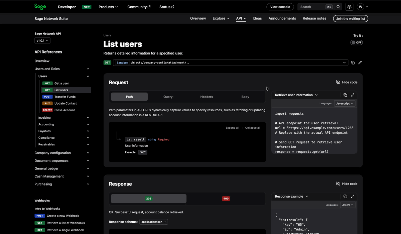Click the View console button
This screenshot has width=401, height=234.
point(280,7)
